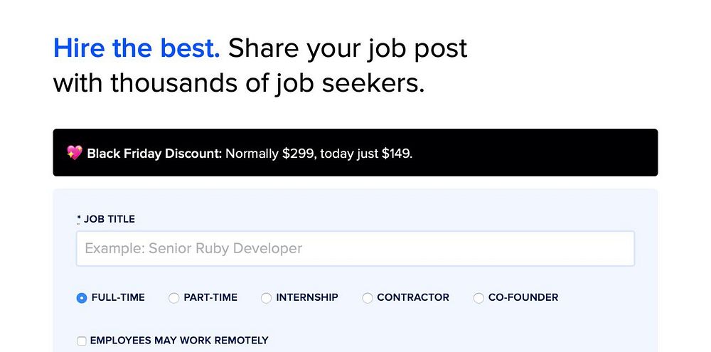
Task: Click the PART-TIME text label
Action: pos(210,297)
